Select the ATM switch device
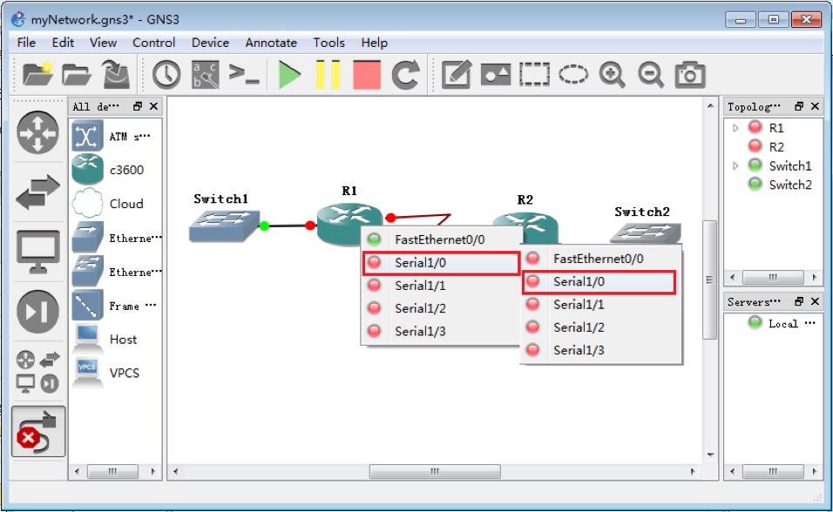Viewport: 833px width, 512px height. (116, 137)
